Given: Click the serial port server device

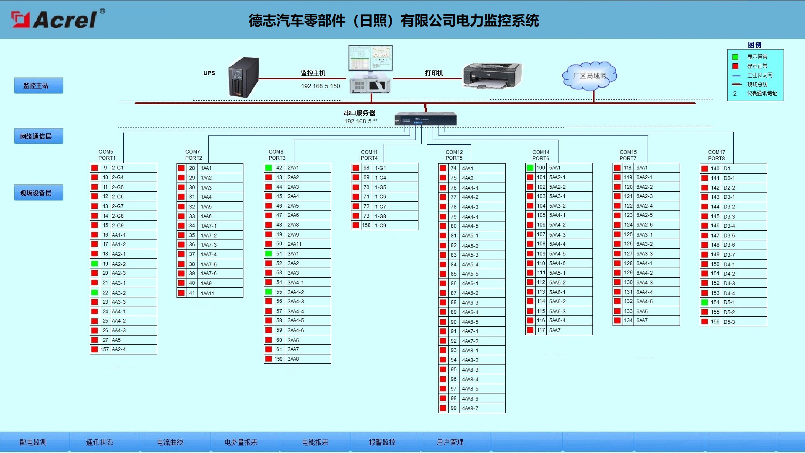Looking at the screenshot, I should pos(426,119).
